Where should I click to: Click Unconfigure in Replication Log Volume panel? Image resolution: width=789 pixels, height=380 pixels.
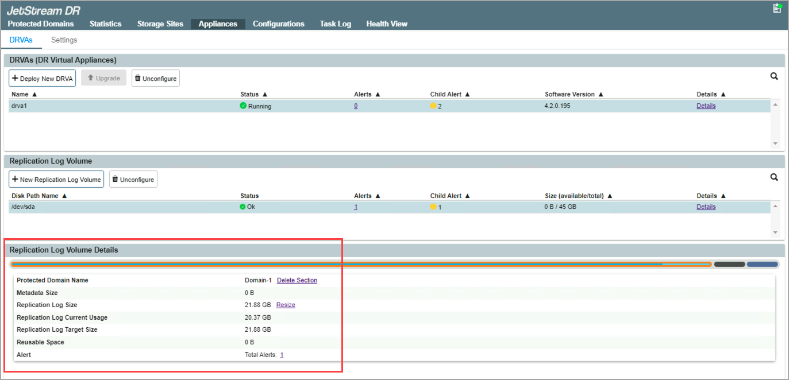pos(133,180)
